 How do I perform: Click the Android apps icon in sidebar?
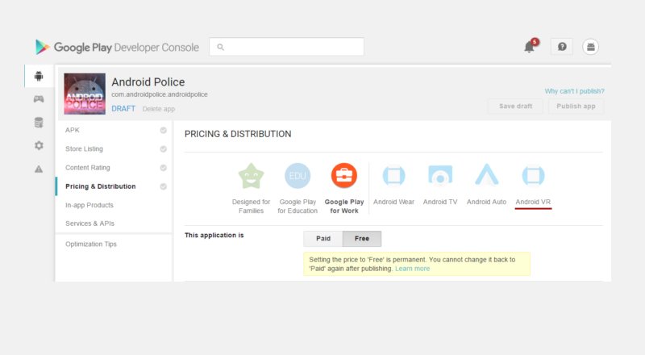tap(38, 77)
